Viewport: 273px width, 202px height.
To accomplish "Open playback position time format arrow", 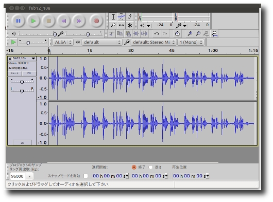I will tap(208, 176).
